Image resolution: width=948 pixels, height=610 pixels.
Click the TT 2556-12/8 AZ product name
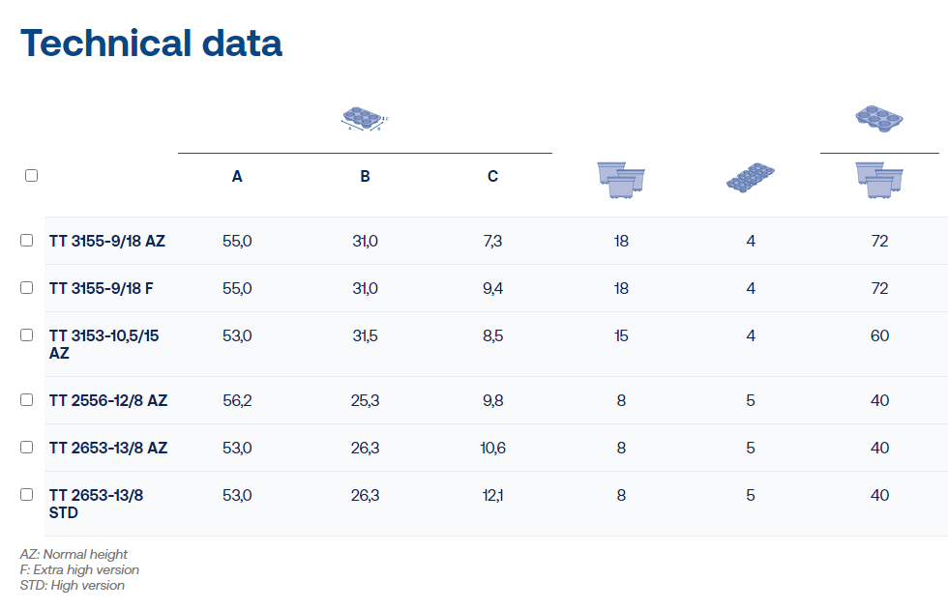108,400
